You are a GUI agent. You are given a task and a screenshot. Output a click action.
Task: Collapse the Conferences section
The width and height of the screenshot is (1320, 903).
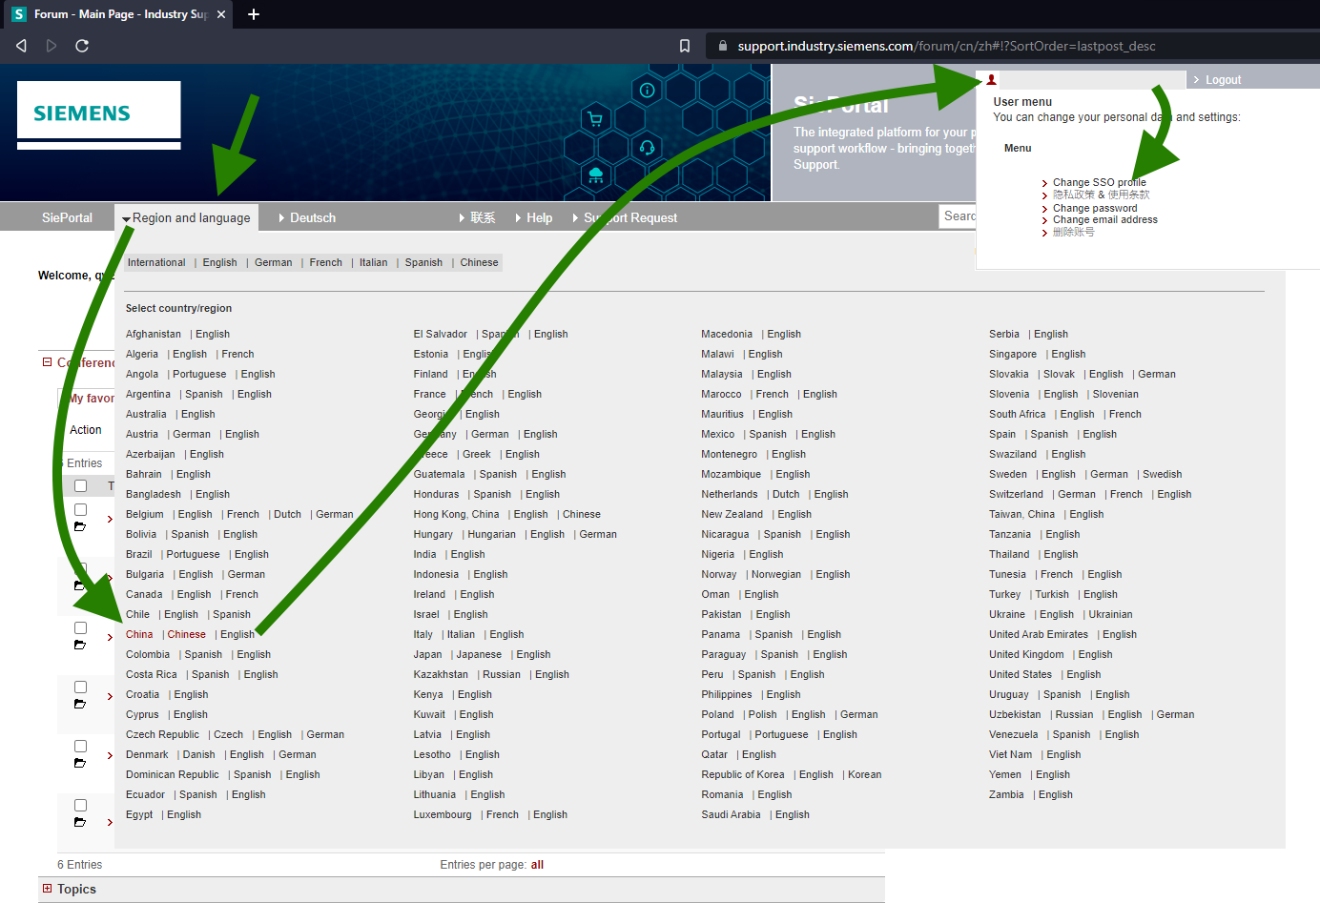47,362
